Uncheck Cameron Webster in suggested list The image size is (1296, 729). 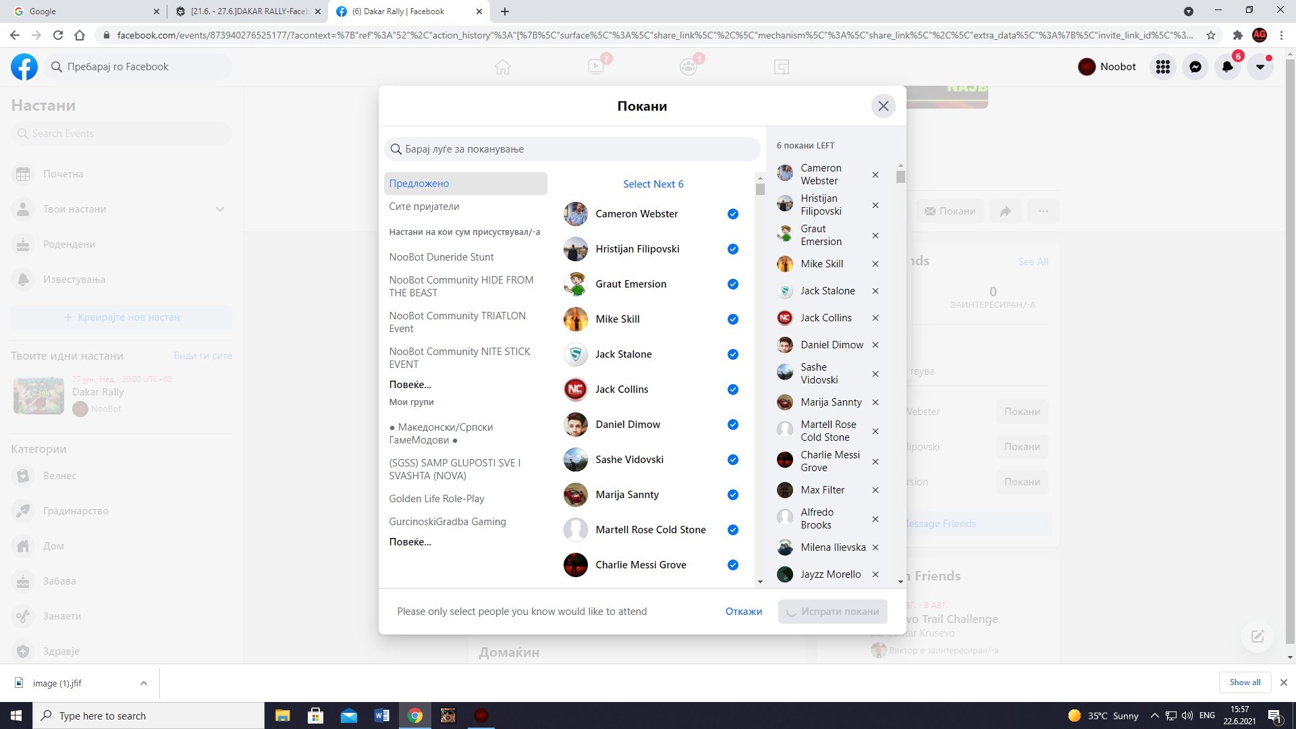[x=732, y=214]
